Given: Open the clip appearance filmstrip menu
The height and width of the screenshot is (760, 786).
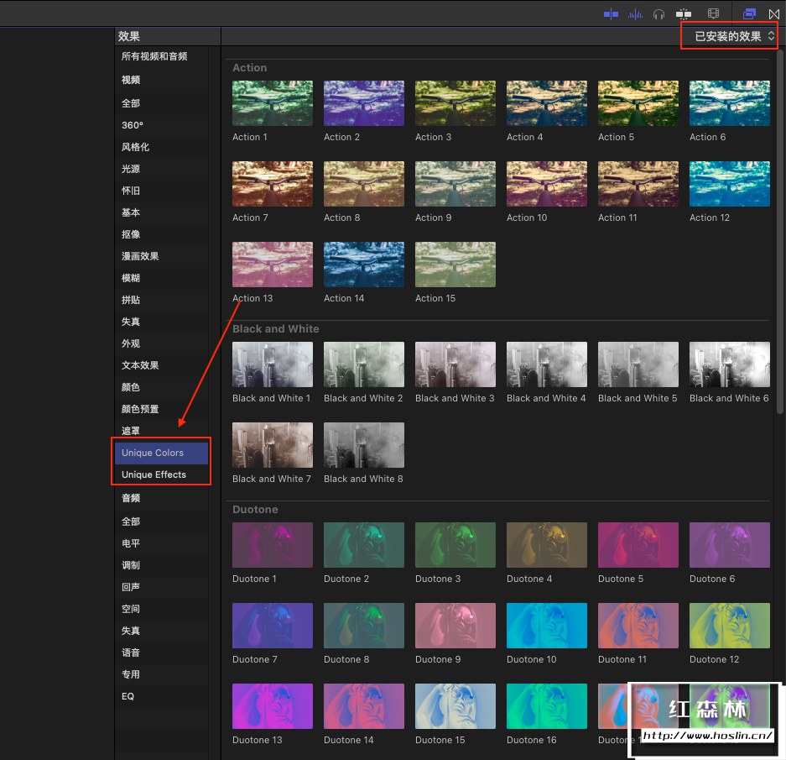Looking at the screenshot, I should (x=713, y=14).
